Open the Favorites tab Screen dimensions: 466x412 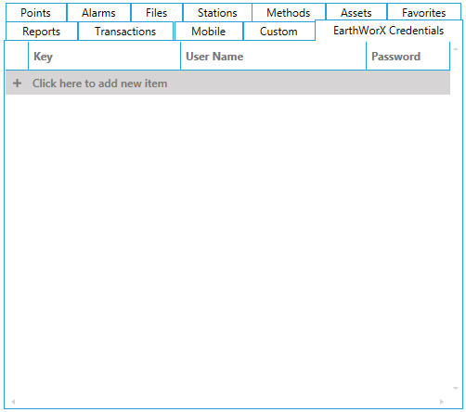[424, 13]
